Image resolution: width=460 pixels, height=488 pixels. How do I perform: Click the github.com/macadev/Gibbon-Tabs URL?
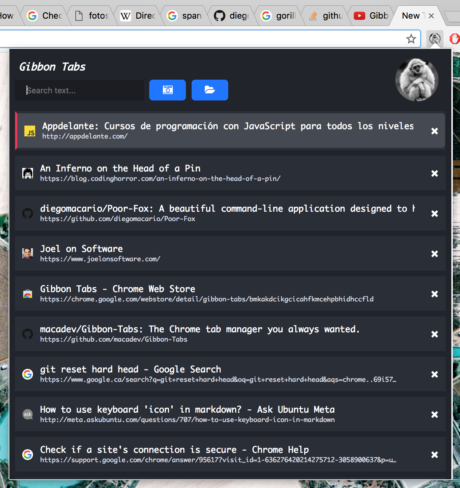114,339
